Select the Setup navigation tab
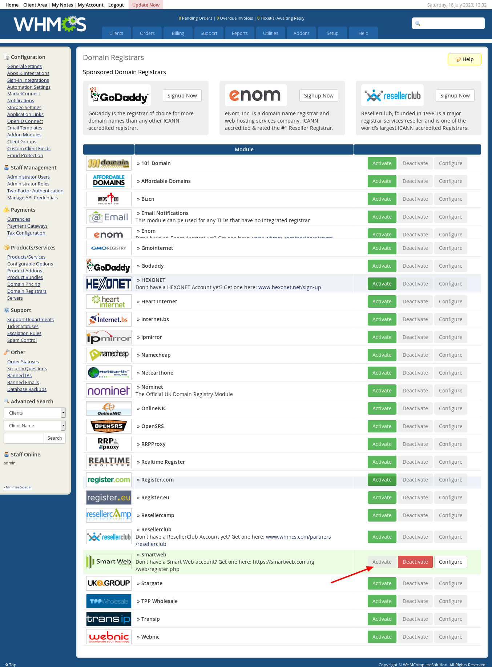 [332, 33]
